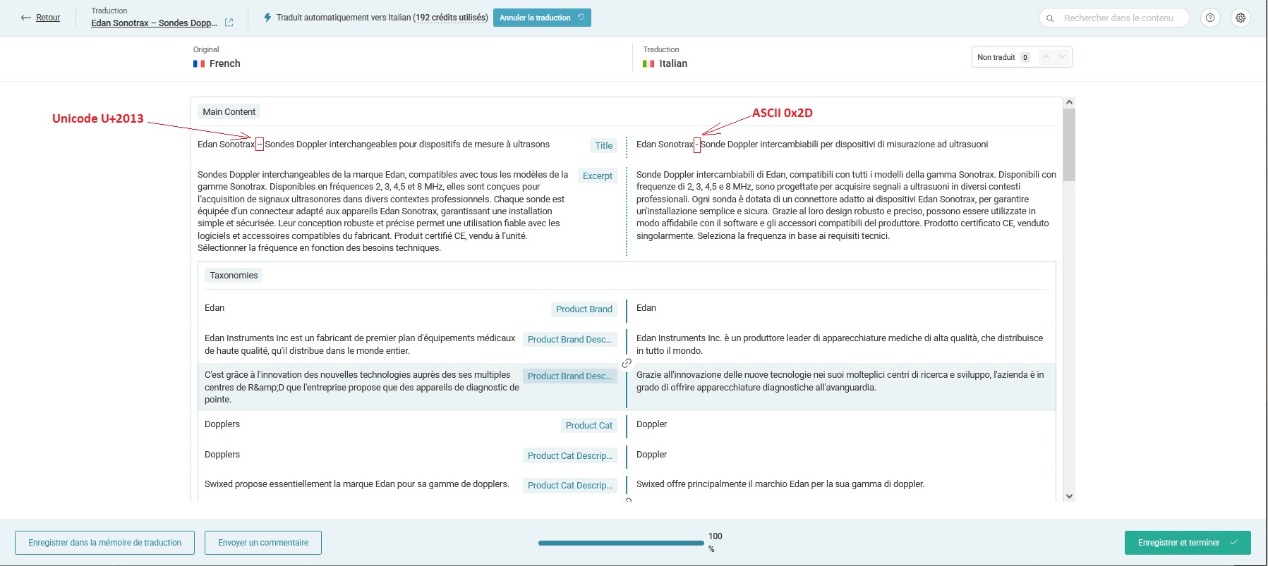The width and height of the screenshot is (1268, 566).
Task: Select Italian segment 'Swixed offre principalmente il marchio'
Action: click(780, 484)
